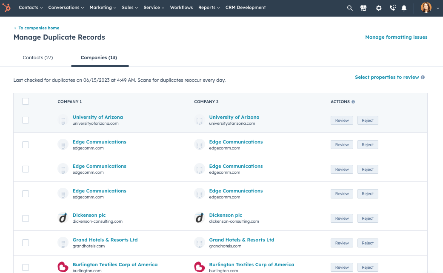
Task: Check the Grand Hotels & Resorts row checkbox
Action: [26, 243]
